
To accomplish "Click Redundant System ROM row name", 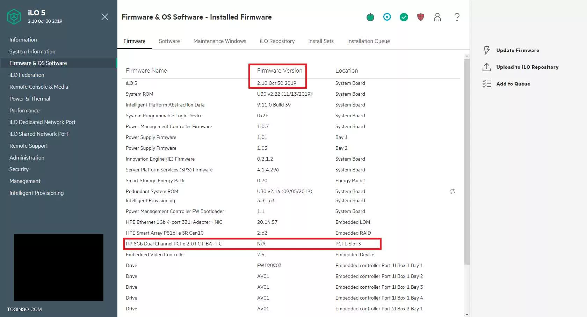I will click(x=152, y=191).
